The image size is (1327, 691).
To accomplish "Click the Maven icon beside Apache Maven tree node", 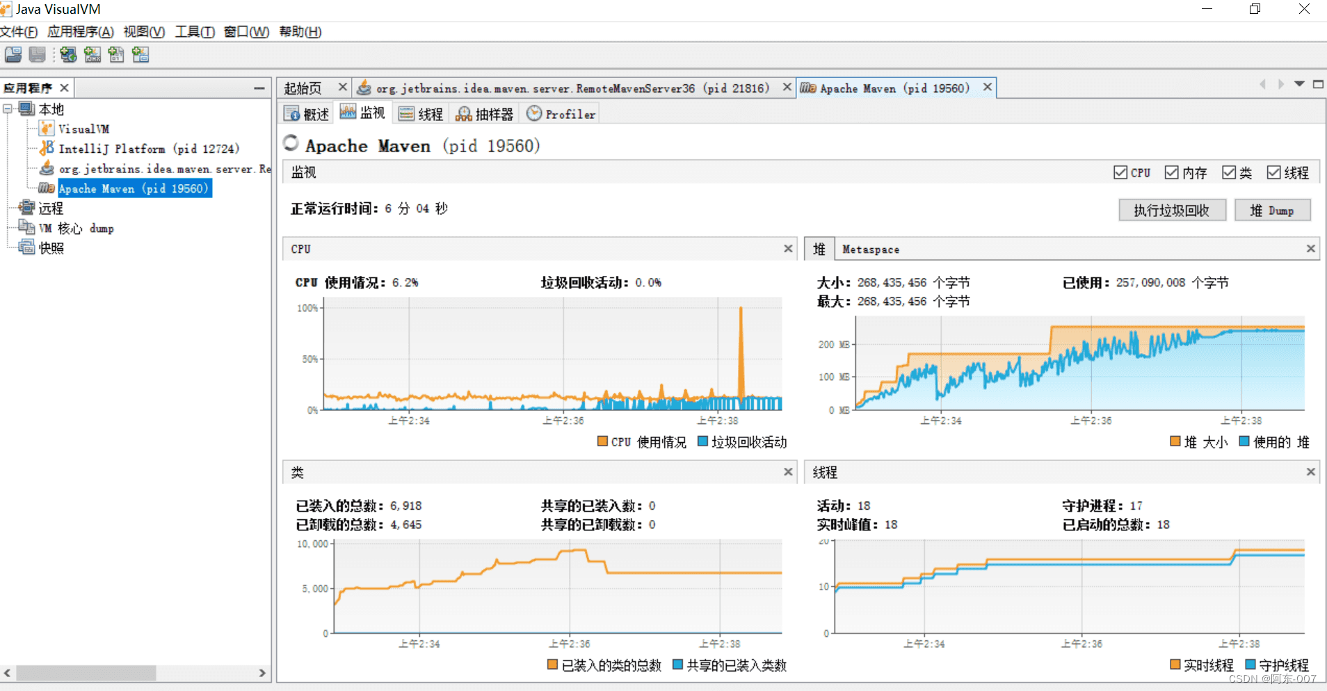I will coord(47,188).
